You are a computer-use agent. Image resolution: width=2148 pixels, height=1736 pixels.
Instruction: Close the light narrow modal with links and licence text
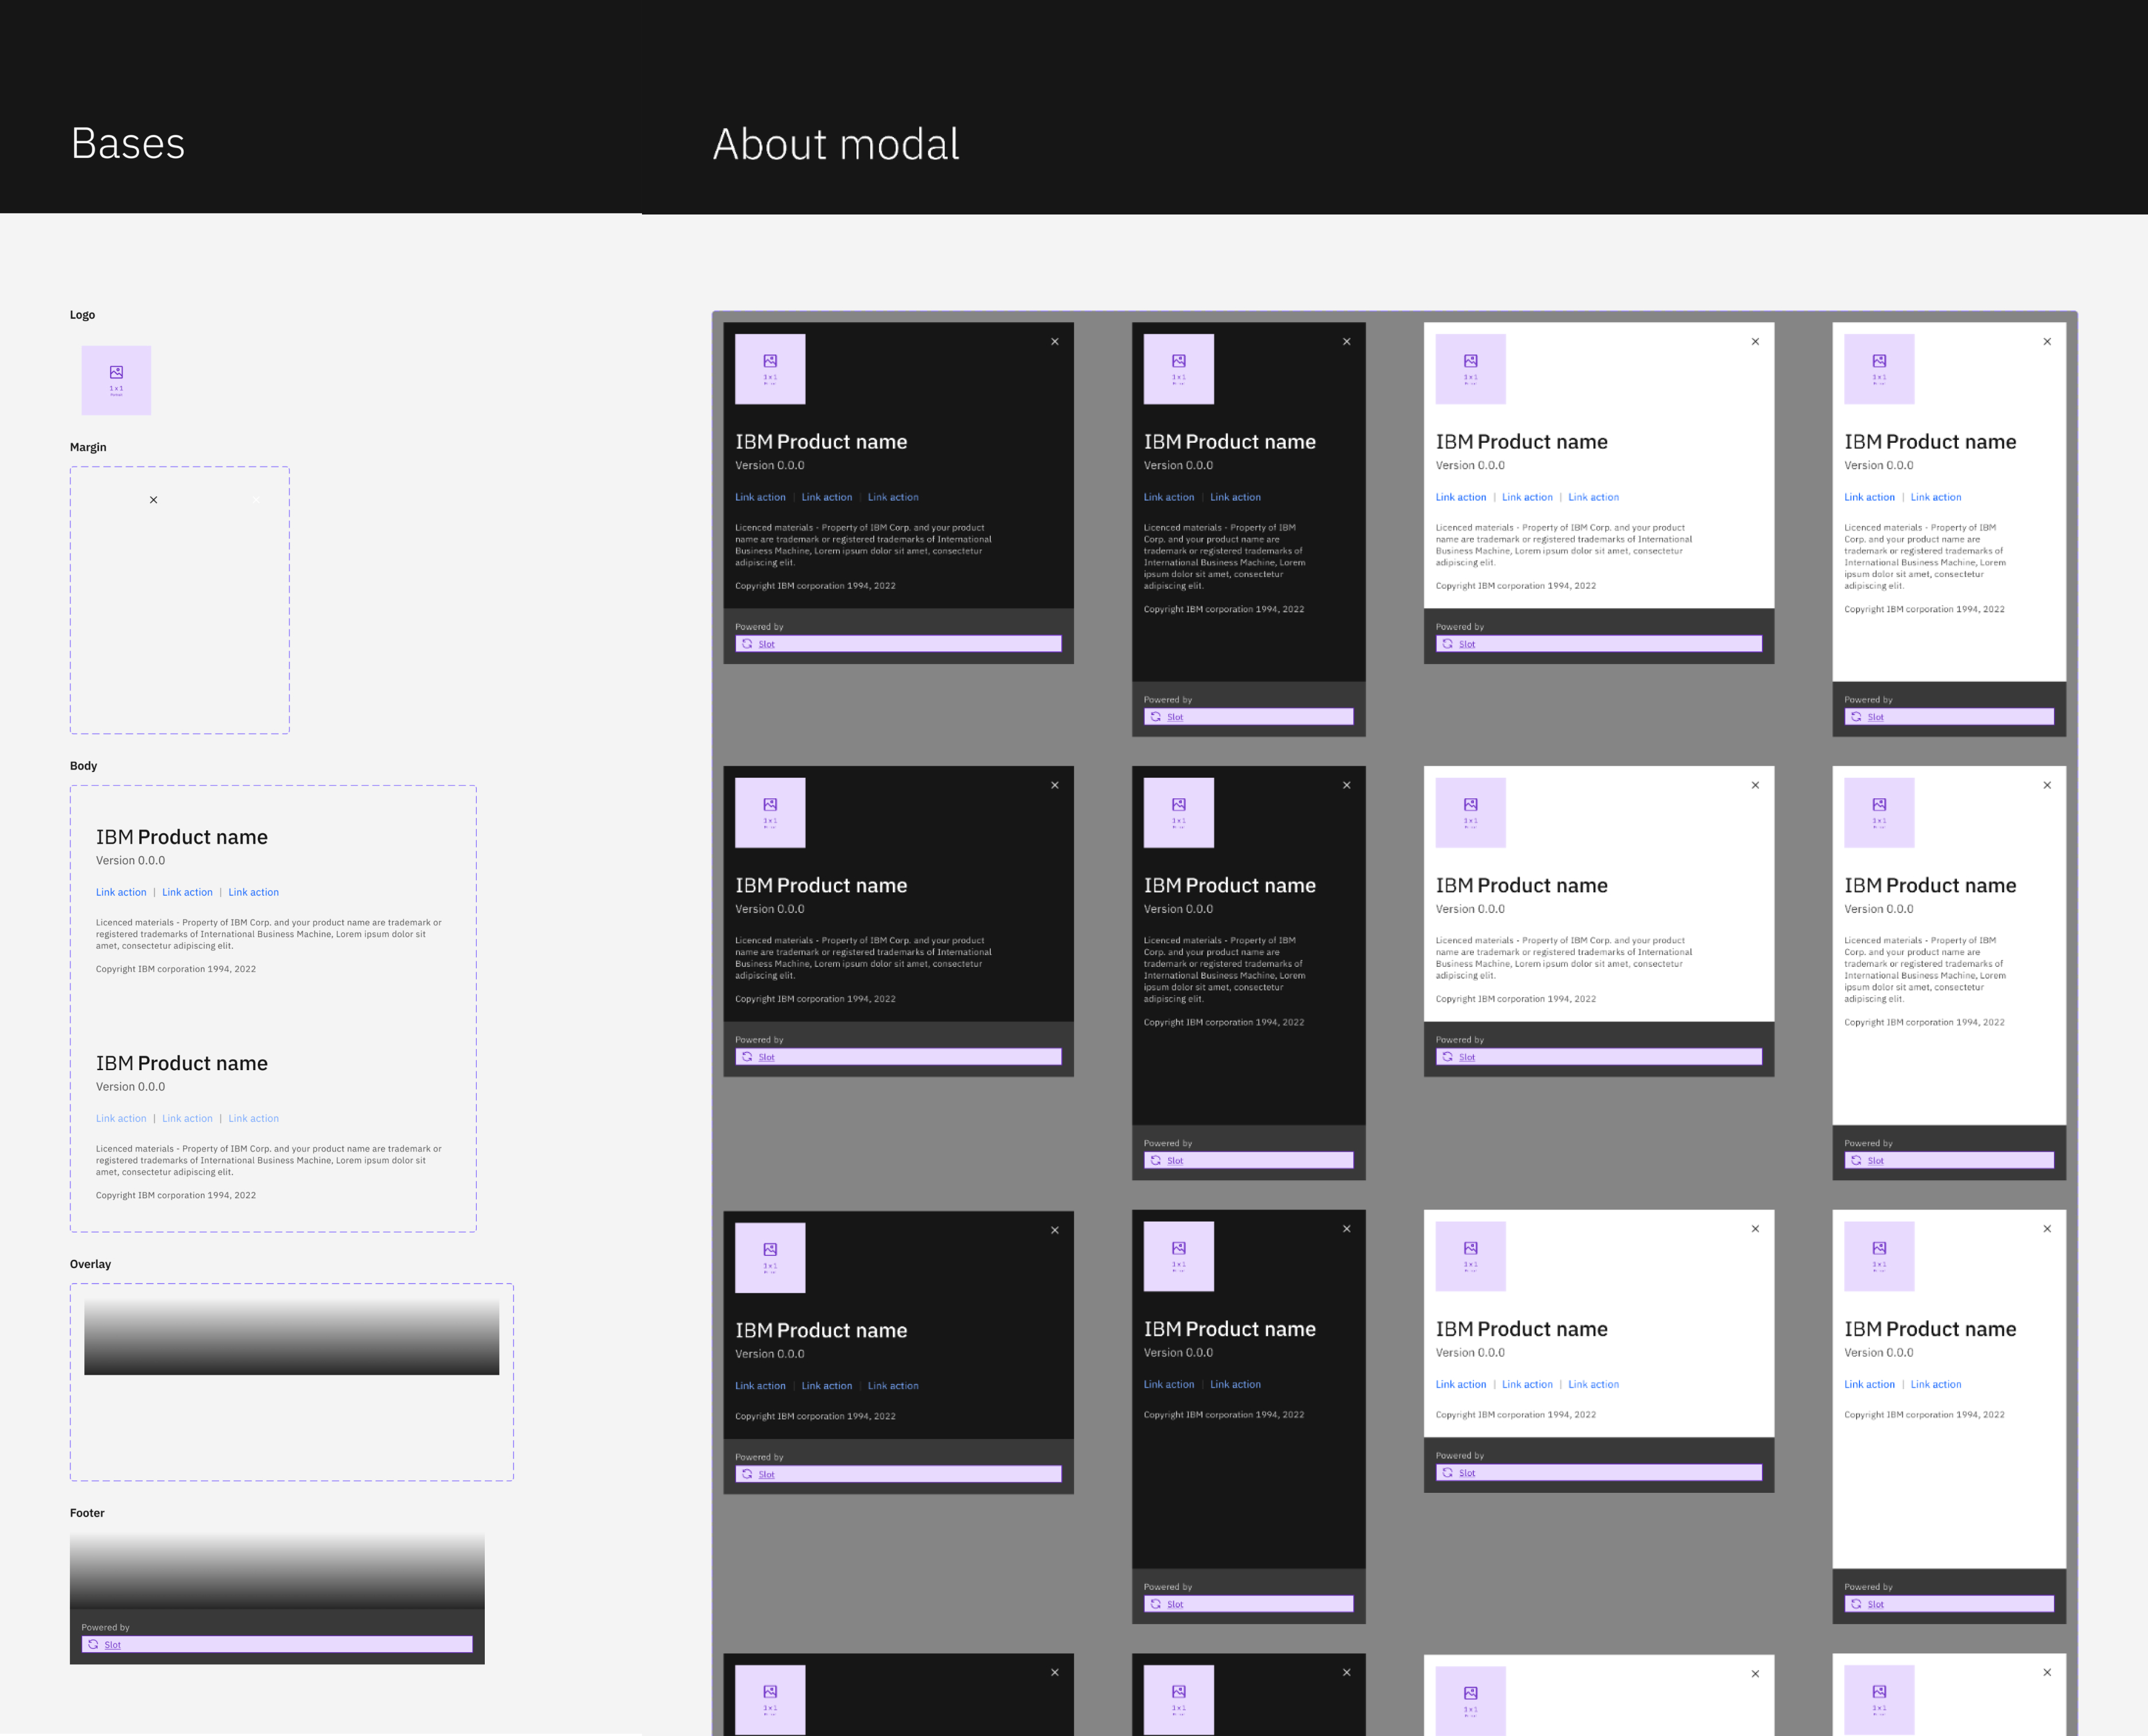coord(2047,342)
